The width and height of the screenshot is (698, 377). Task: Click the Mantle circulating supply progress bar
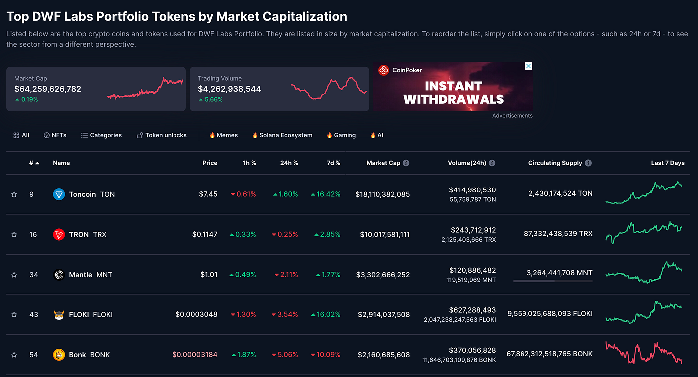point(553,281)
